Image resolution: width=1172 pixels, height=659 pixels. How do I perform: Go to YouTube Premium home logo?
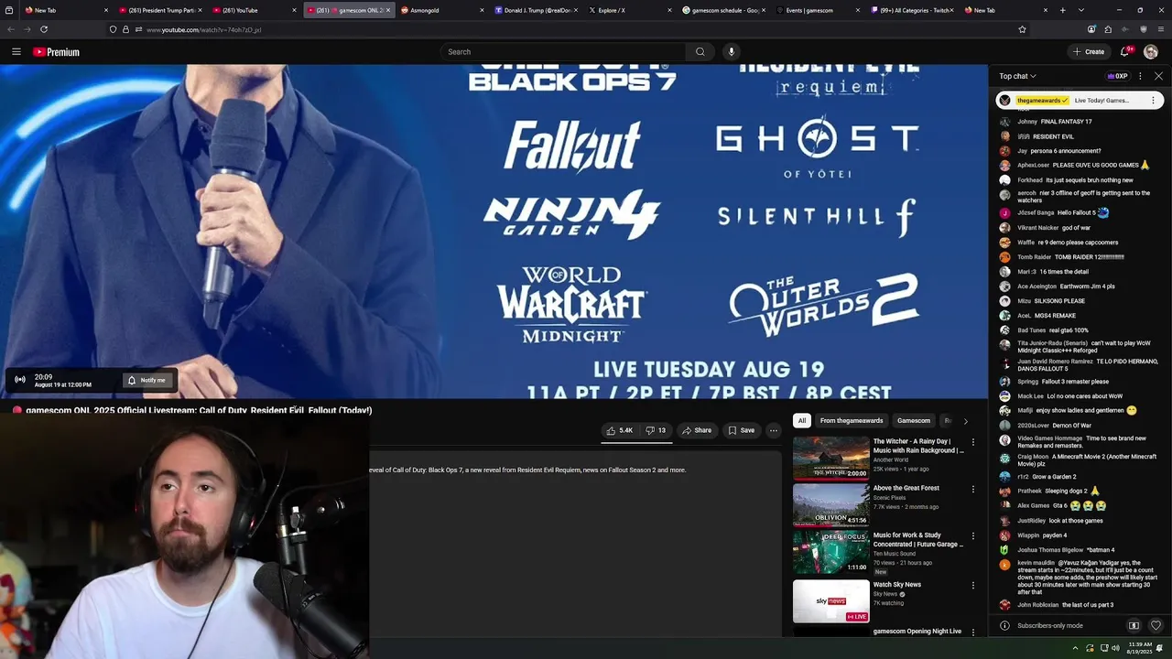[57, 52]
